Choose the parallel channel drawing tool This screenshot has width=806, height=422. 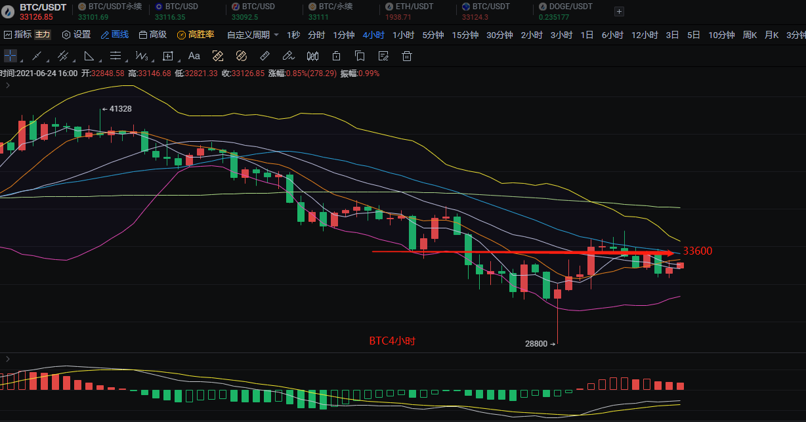(63, 56)
